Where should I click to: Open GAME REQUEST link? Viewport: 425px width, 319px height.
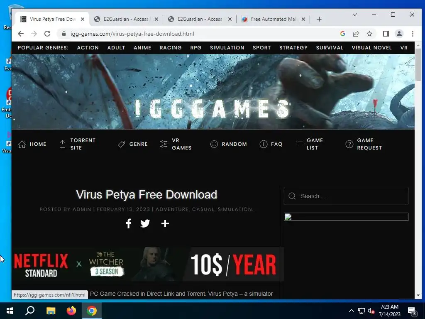pos(369,144)
